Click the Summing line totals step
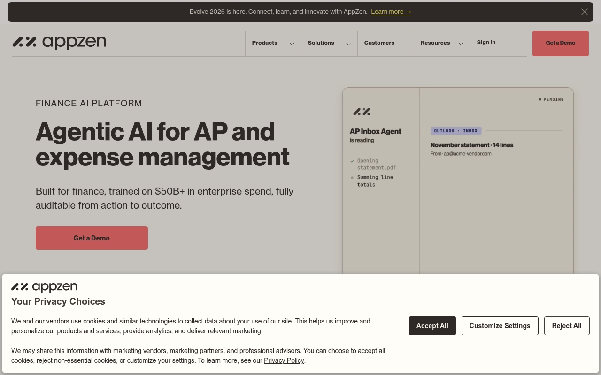Image resolution: width=601 pixels, height=375 pixels. point(375,180)
